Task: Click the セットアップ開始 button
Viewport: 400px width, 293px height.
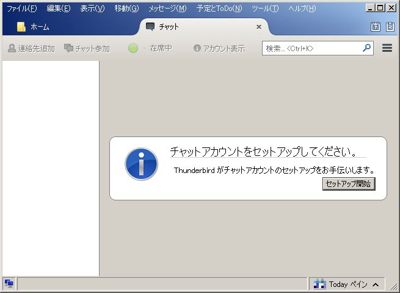Action: pos(349,184)
